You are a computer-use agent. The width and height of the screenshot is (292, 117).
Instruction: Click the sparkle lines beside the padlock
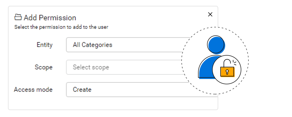click(x=234, y=62)
